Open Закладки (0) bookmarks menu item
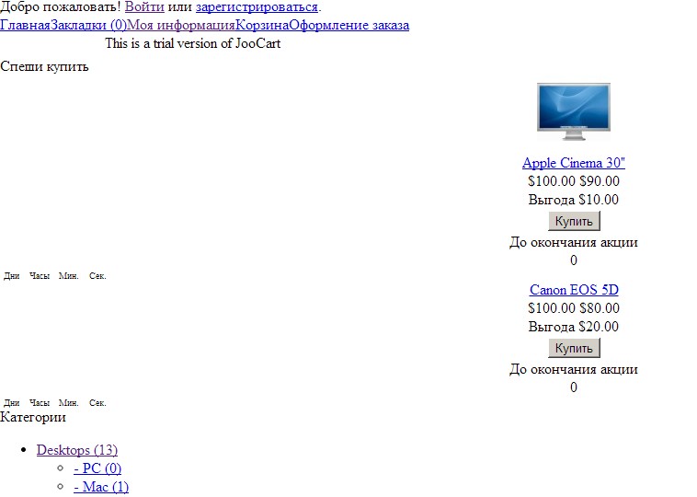 point(88,26)
